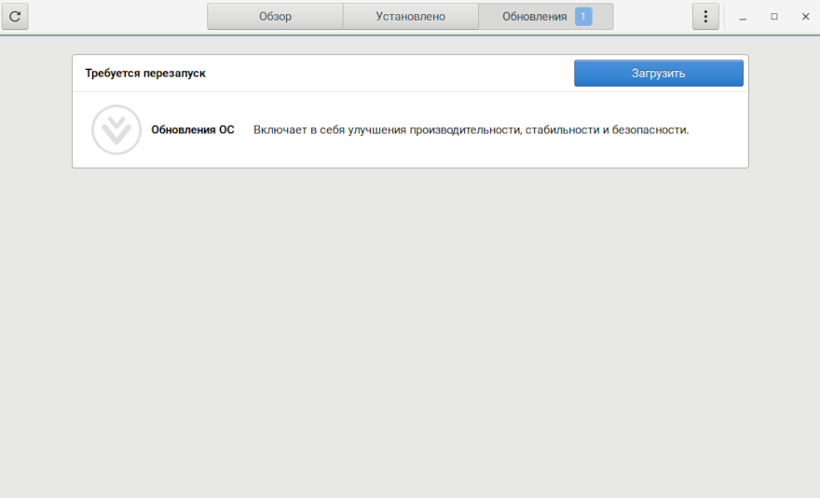The image size is (820, 498).
Task: Click empty header space between Обновления and kebab
Action: pyautogui.click(x=652, y=17)
